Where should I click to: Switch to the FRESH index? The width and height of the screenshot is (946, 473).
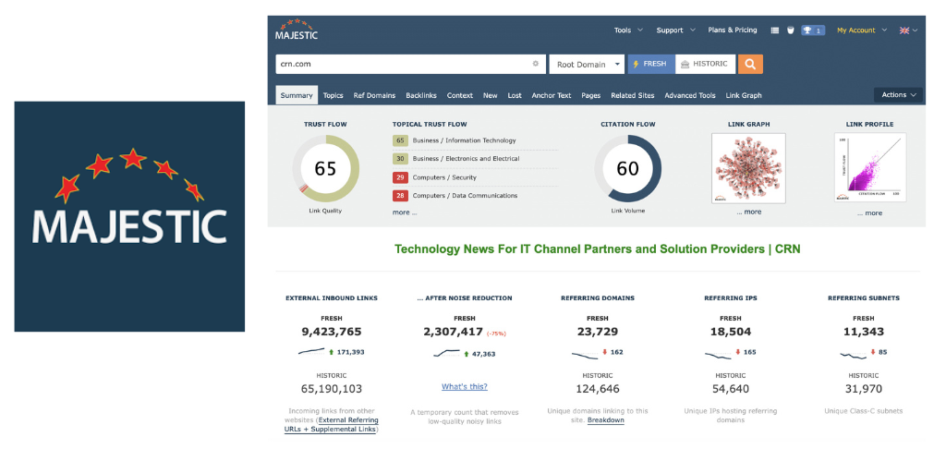[651, 64]
